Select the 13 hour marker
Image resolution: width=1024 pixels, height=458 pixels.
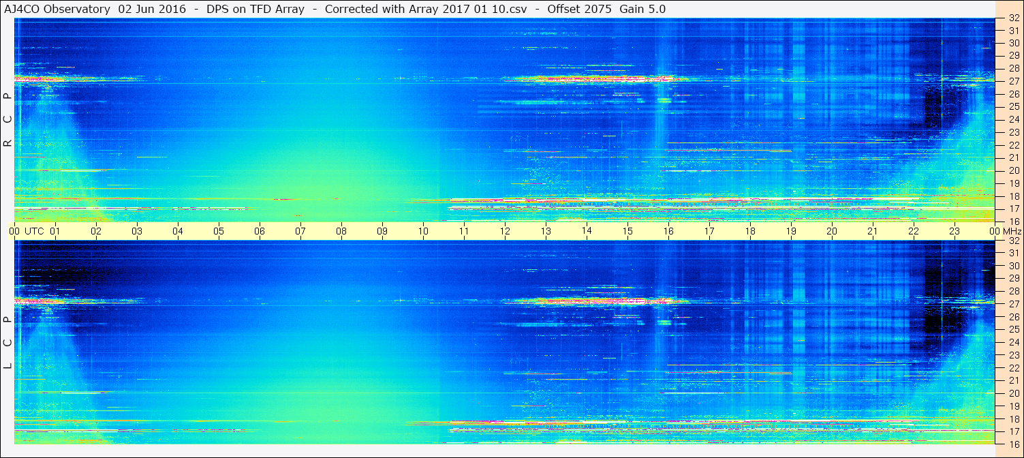point(546,231)
